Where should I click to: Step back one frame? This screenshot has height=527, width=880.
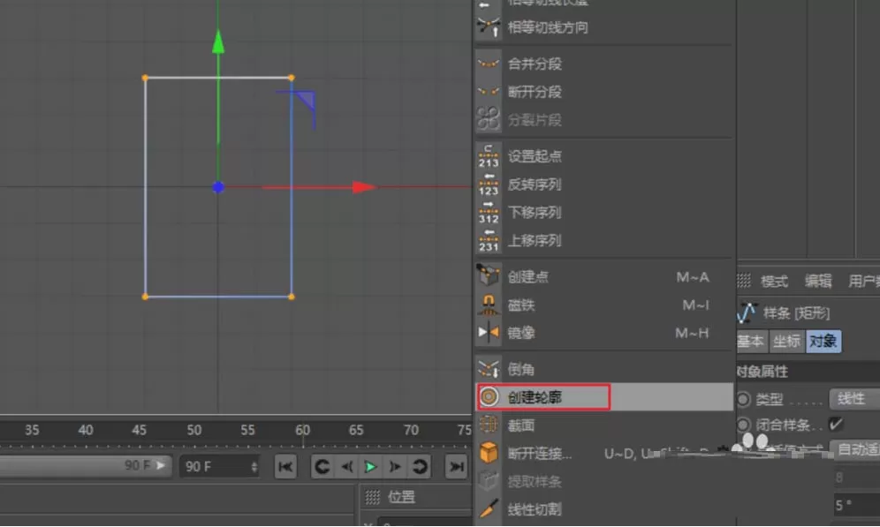click(x=347, y=466)
